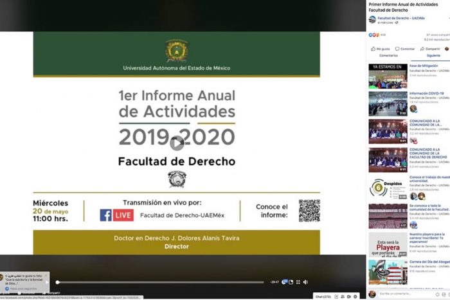Open 'Se convoca a toda la comunidad' thumbnail
This screenshot has height=300, width=450.
tap(388, 216)
